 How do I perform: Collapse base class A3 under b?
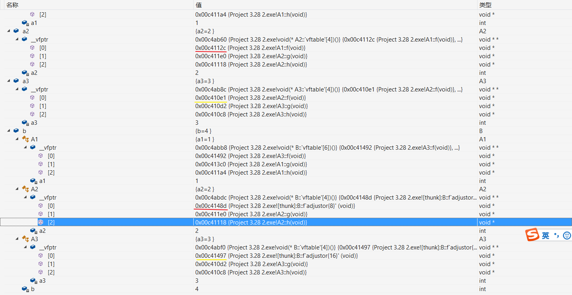coord(17,239)
